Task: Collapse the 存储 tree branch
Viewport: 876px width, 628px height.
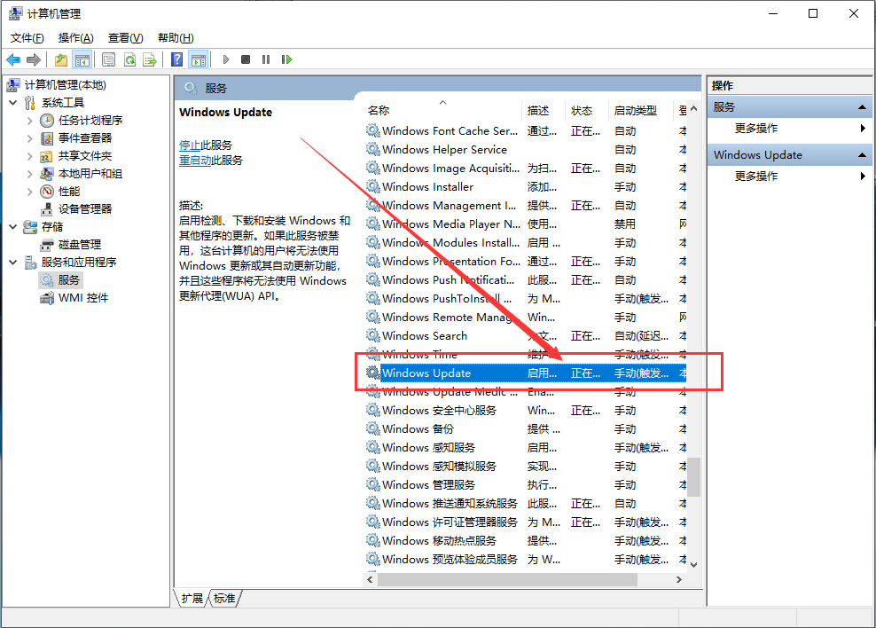Action: [13, 227]
